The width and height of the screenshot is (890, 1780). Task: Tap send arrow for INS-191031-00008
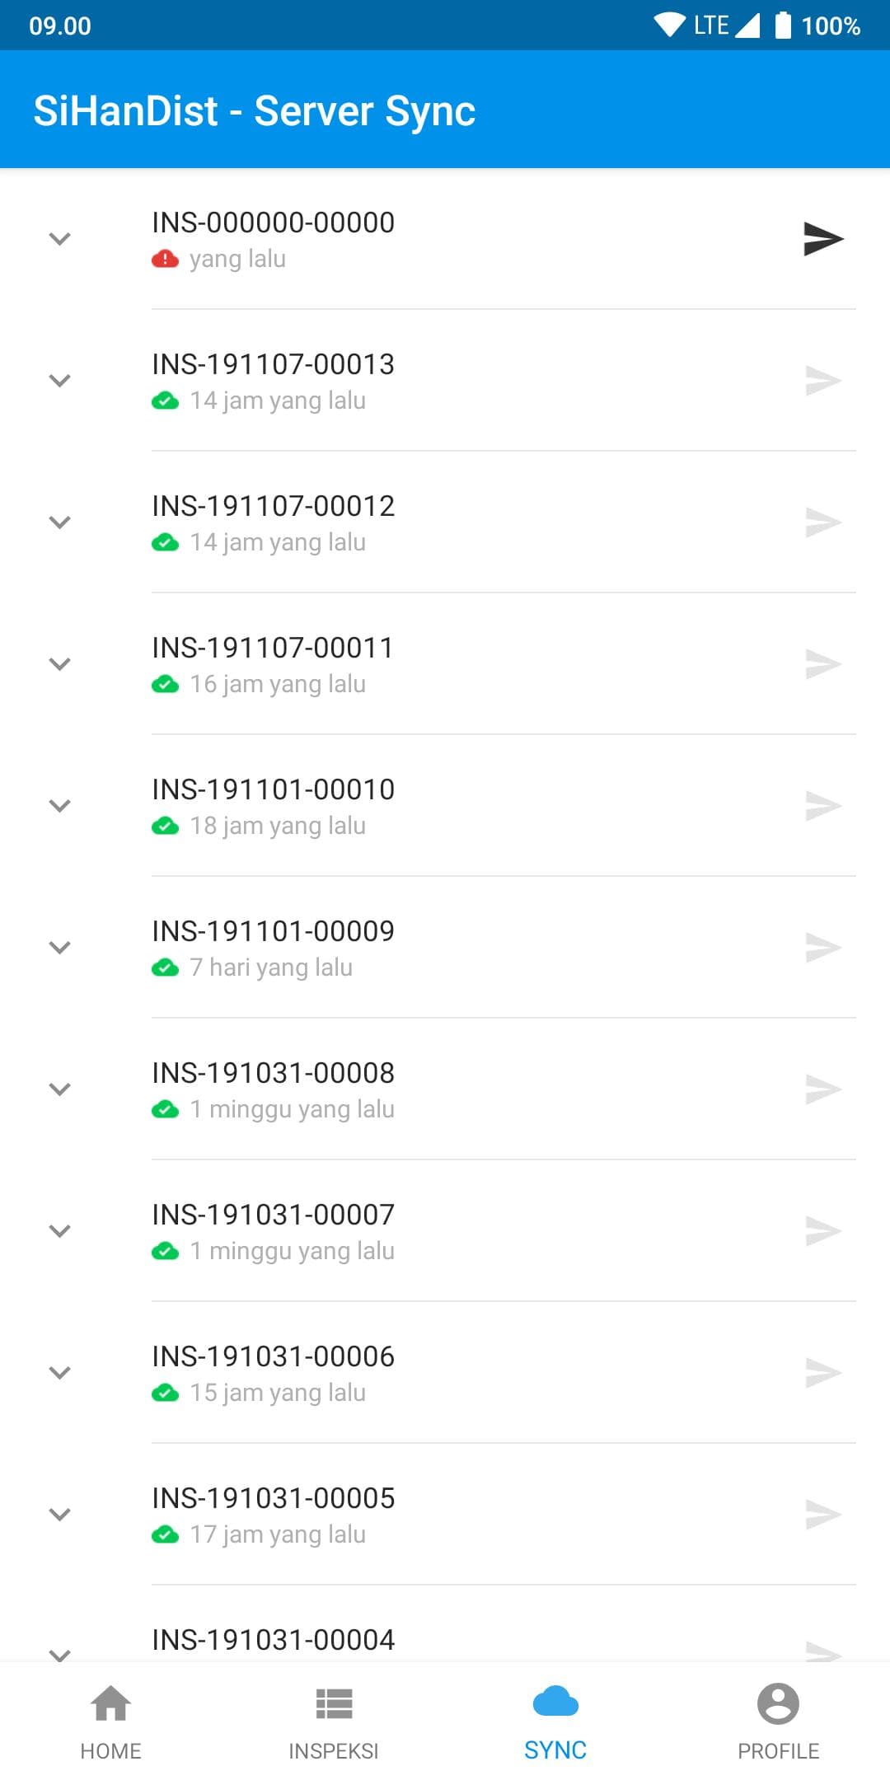coord(823,1089)
